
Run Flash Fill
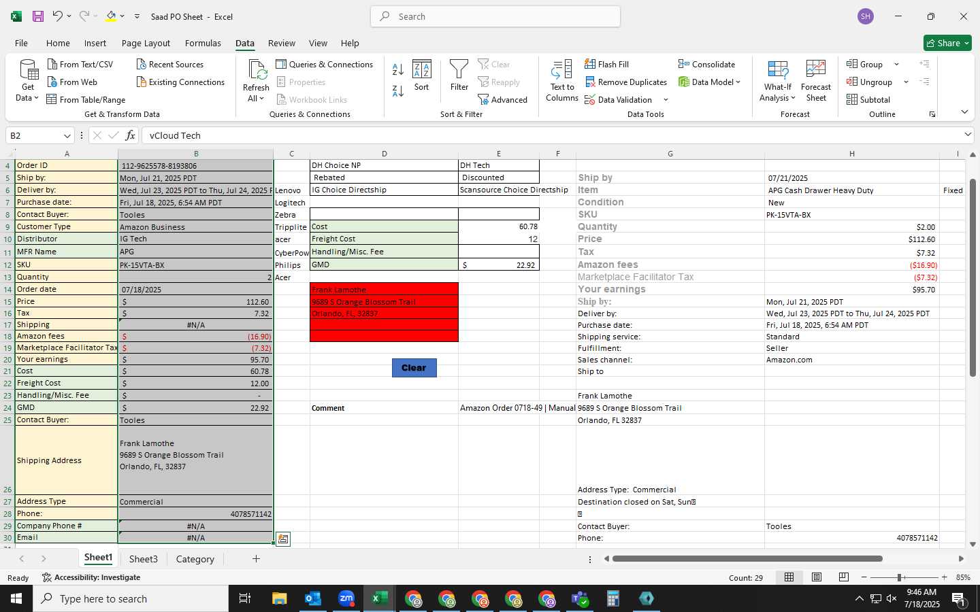coord(606,64)
